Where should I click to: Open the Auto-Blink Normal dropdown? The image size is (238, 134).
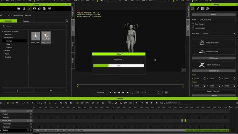point(218,33)
